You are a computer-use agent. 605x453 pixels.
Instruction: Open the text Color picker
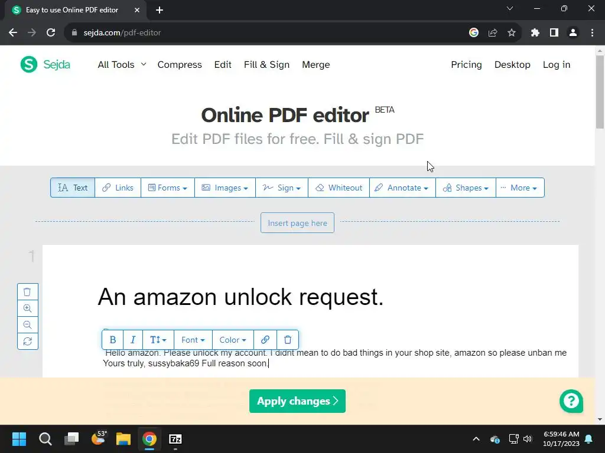pyautogui.click(x=233, y=340)
